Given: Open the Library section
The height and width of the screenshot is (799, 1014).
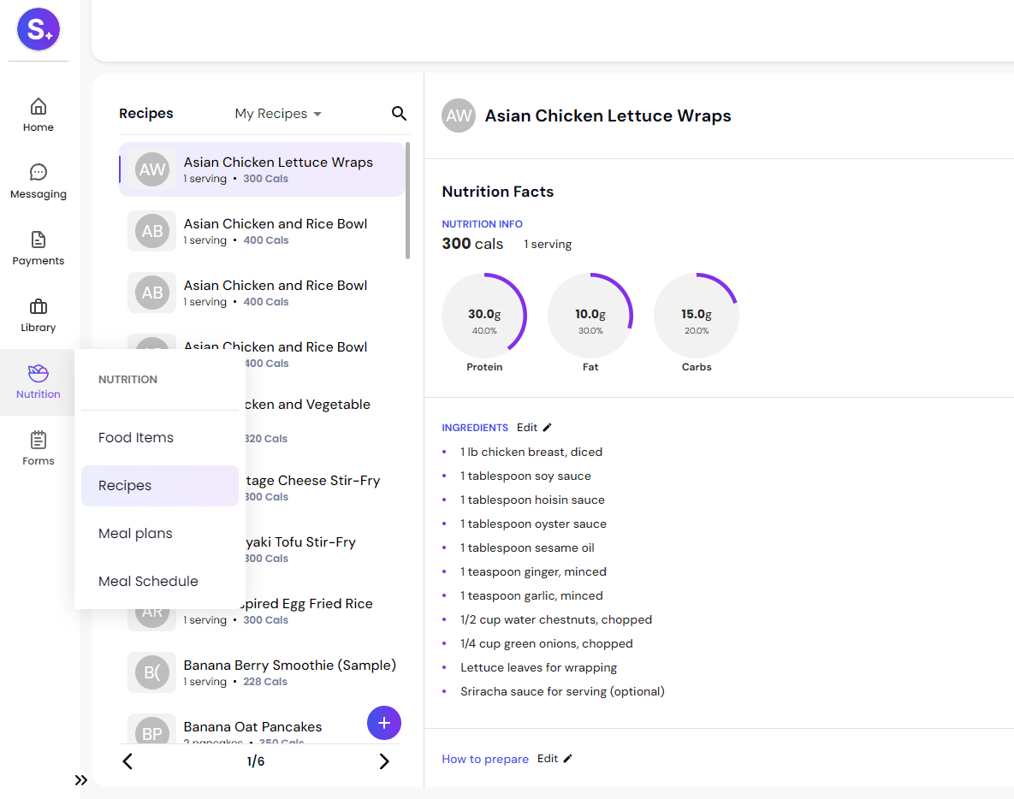Looking at the screenshot, I should click(x=38, y=314).
